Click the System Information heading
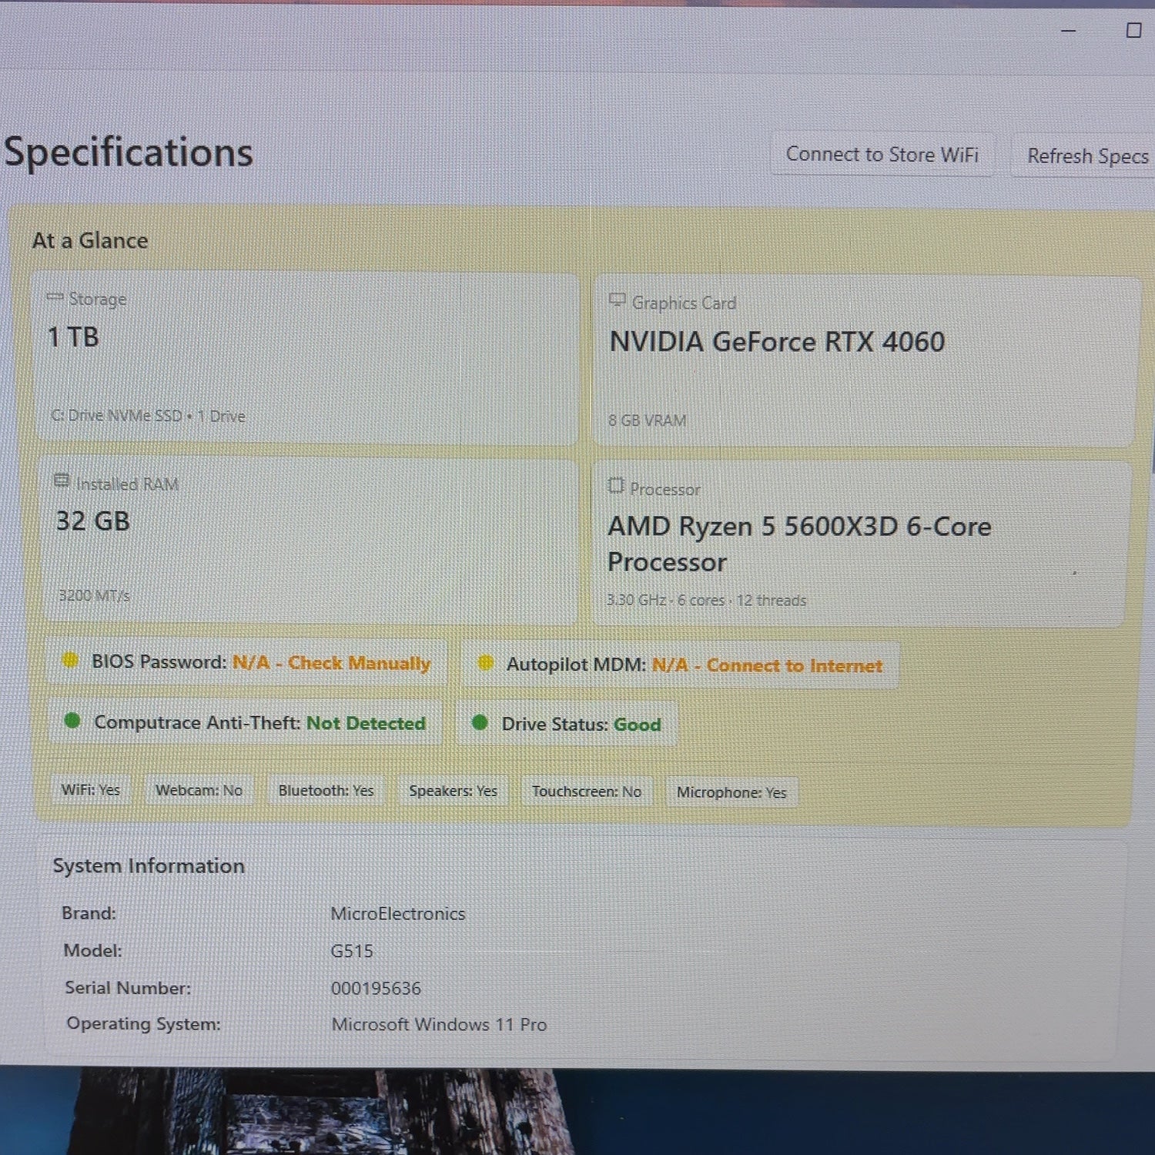 point(149,865)
